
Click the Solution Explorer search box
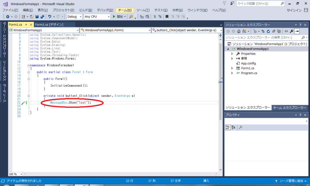pos(266,38)
